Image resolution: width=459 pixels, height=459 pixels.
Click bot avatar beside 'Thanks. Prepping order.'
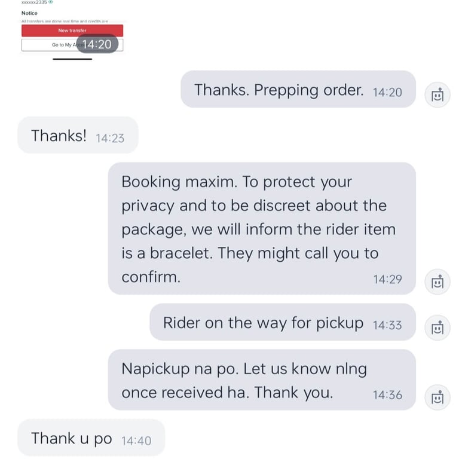click(x=437, y=95)
